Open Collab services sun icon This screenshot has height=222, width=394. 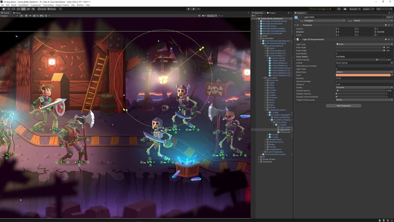[x=339, y=9]
